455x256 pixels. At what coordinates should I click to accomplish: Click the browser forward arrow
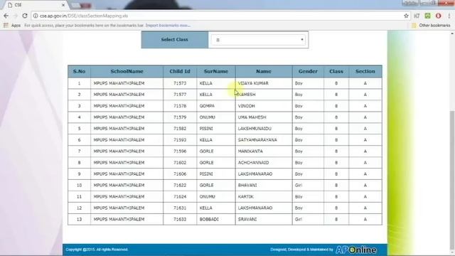[x=16, y=16]
